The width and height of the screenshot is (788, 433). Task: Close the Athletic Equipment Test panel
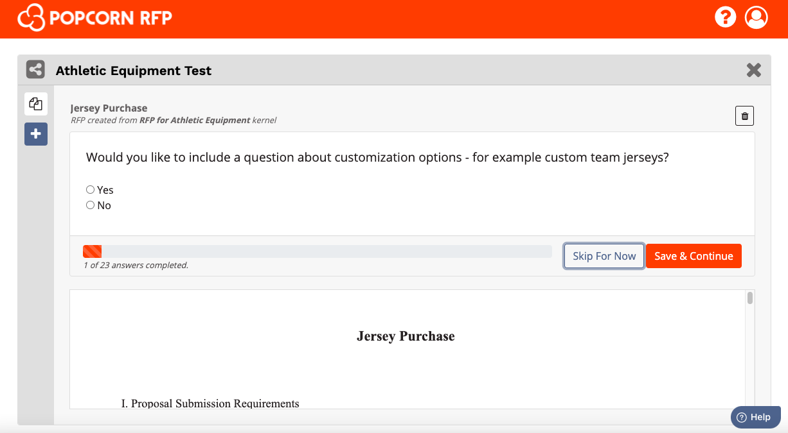[x=754, y=70]
